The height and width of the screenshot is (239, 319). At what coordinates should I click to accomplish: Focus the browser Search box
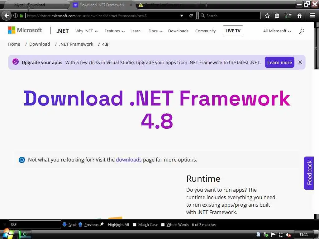pos(230,16)
